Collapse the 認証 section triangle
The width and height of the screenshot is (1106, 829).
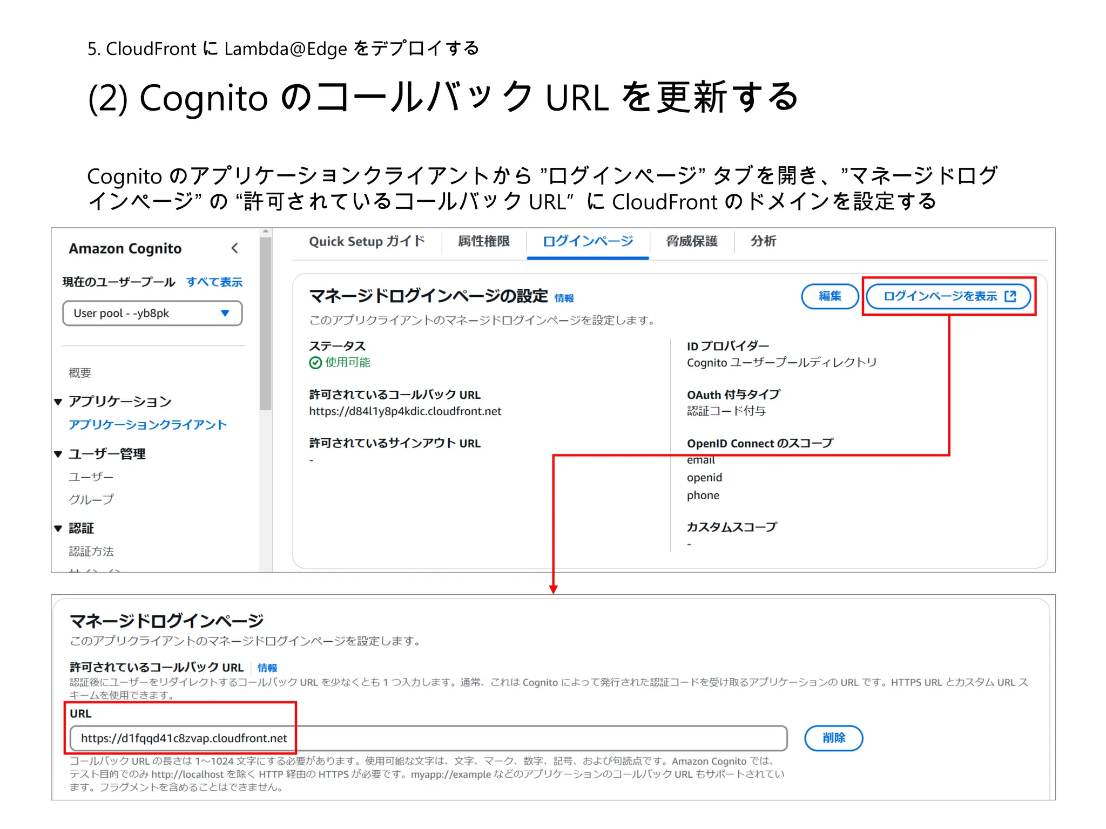[58, 528]
